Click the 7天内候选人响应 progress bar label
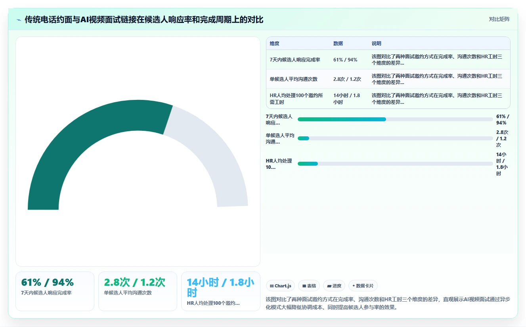Screen dimensions: 526x327 pyautogui.click(x=279, y=119)
